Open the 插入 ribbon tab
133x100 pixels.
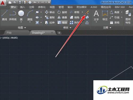coord(23,7)
